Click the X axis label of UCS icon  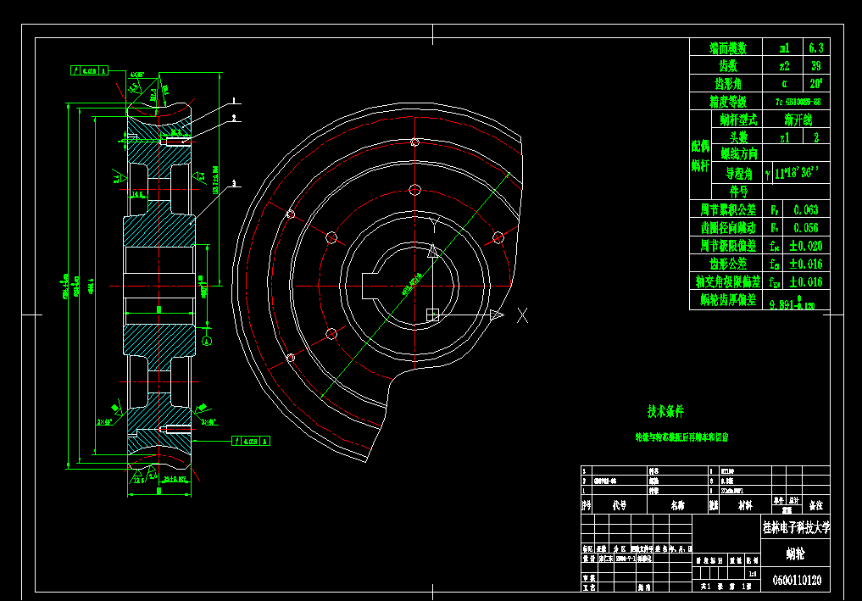pyautogui.click(x=522, y=315)
